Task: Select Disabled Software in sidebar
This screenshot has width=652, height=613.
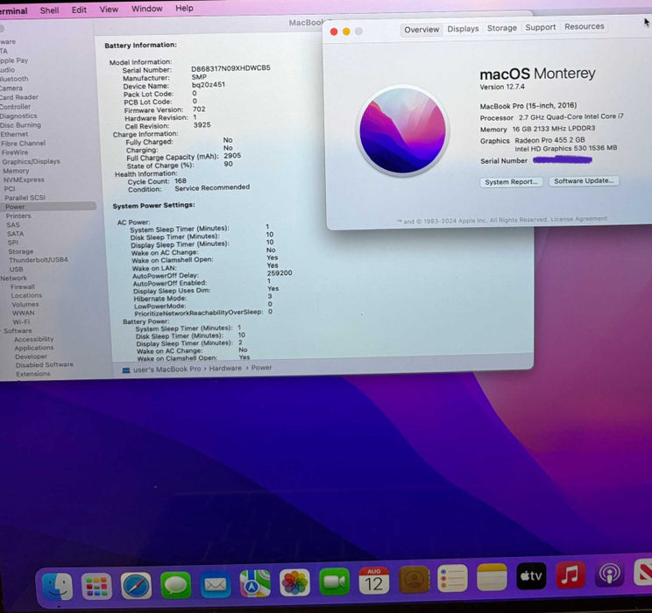Action: (x=44, y=364)
